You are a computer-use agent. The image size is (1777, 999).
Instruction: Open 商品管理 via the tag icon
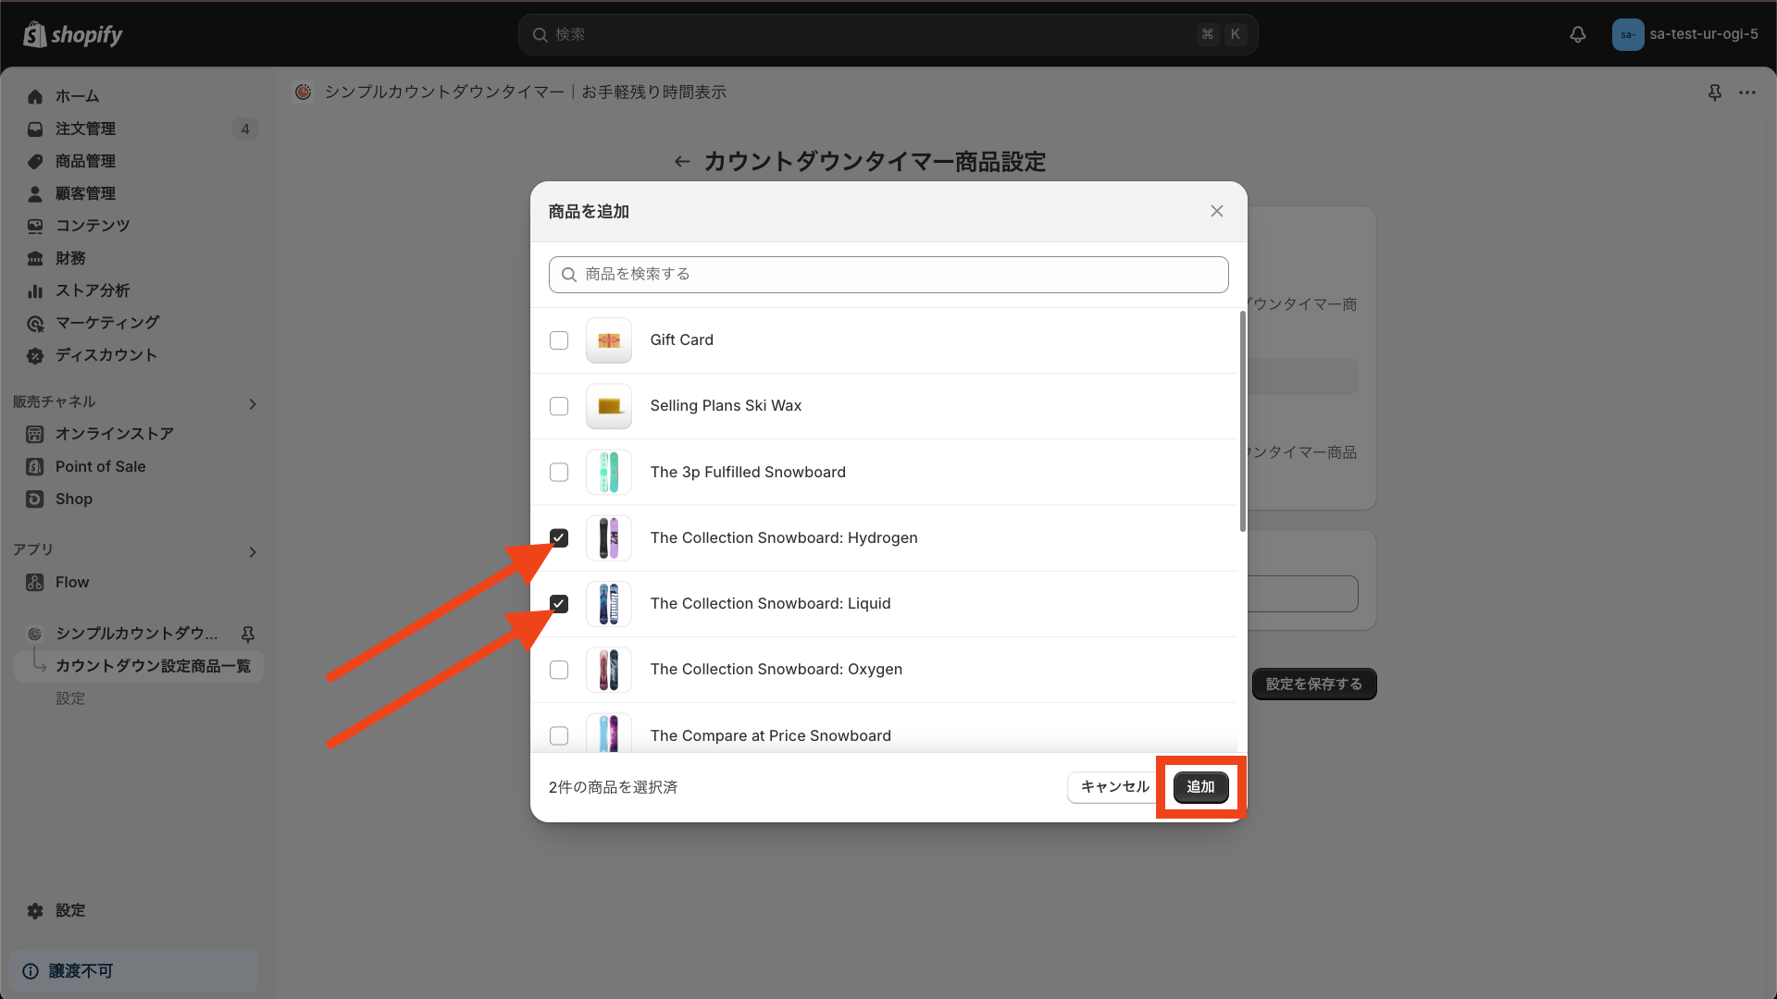(x=34, y=161)
